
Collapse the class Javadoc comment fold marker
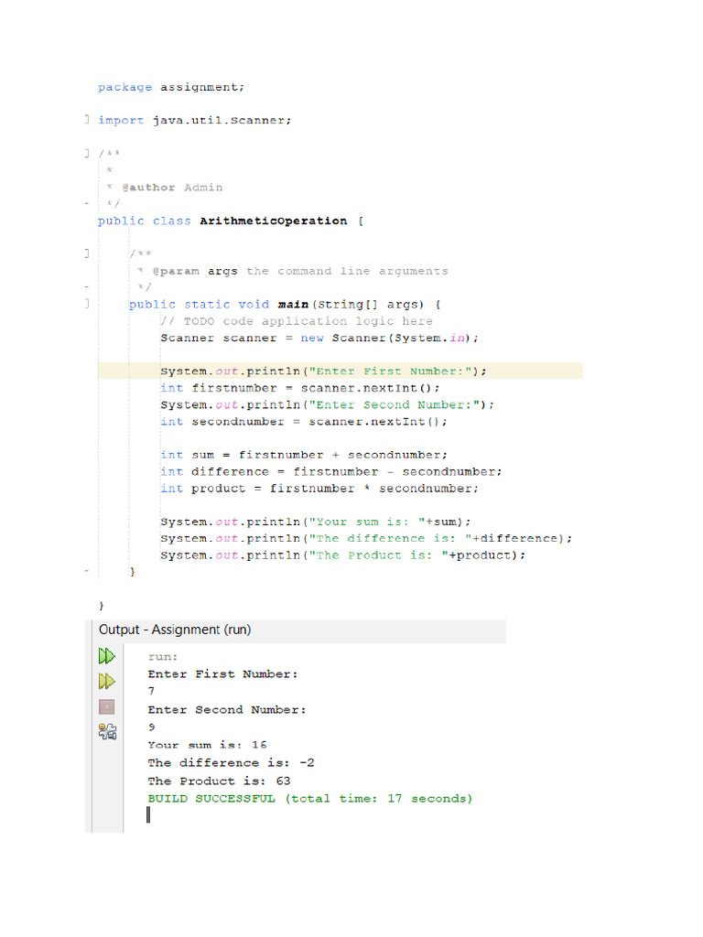[87, 153]
